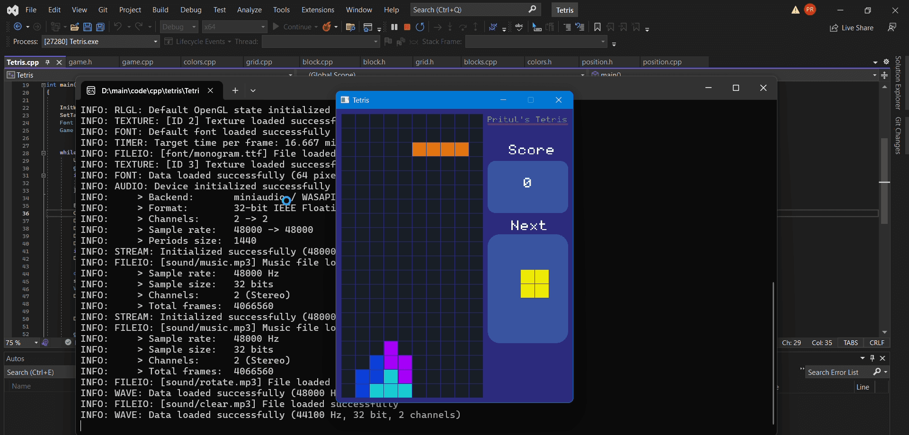Click the Live Share button

pos(852,27)
